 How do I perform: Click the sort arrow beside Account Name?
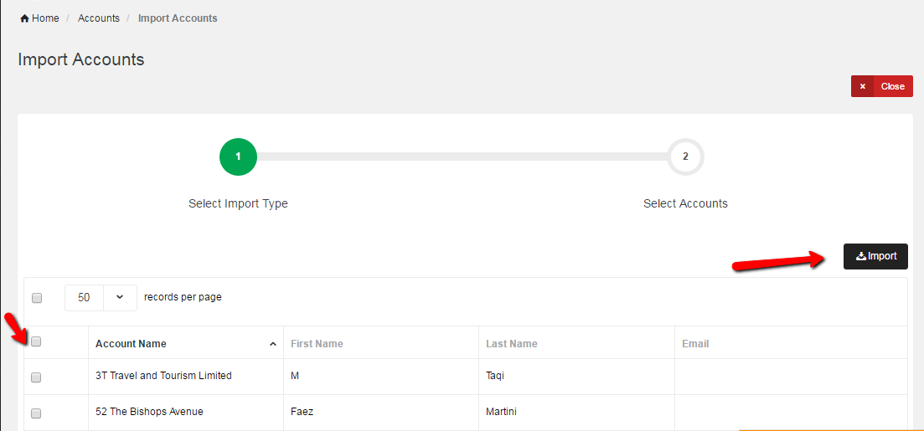point(273,344)
